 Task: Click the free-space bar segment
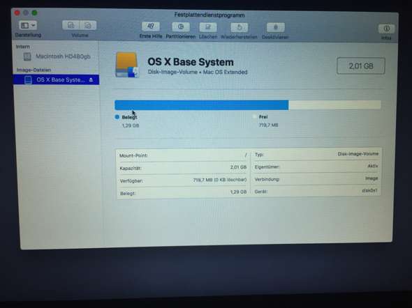(334, 105)
